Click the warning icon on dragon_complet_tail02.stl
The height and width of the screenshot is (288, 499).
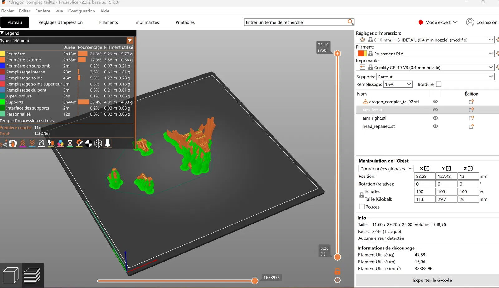pyautogui.click(x=366, y=102)
